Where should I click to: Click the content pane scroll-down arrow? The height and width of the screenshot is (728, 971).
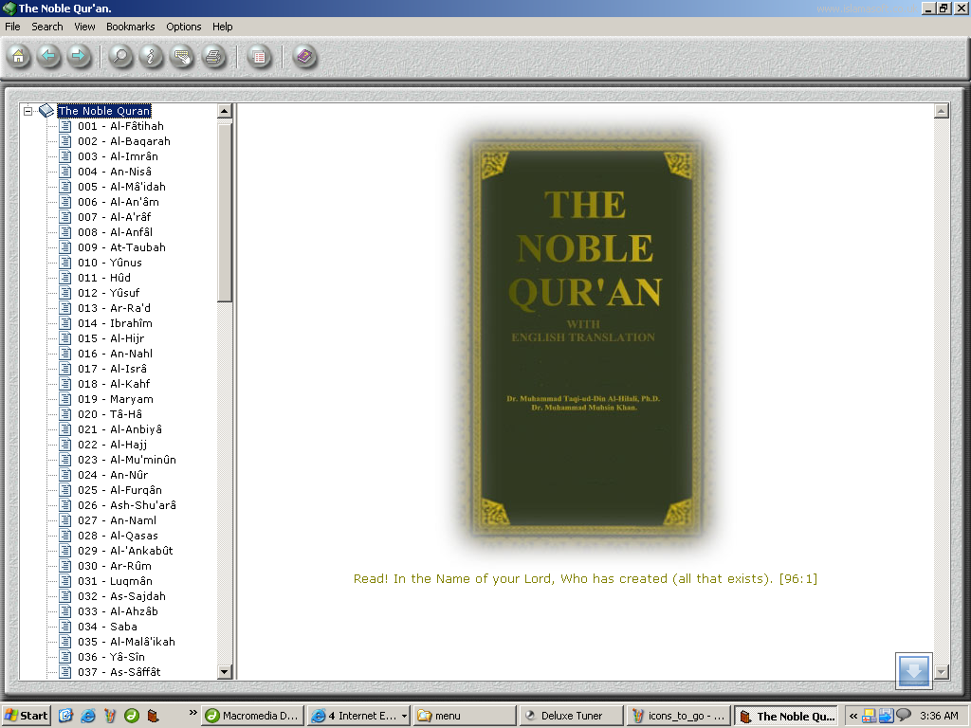[x=942, y=672]
